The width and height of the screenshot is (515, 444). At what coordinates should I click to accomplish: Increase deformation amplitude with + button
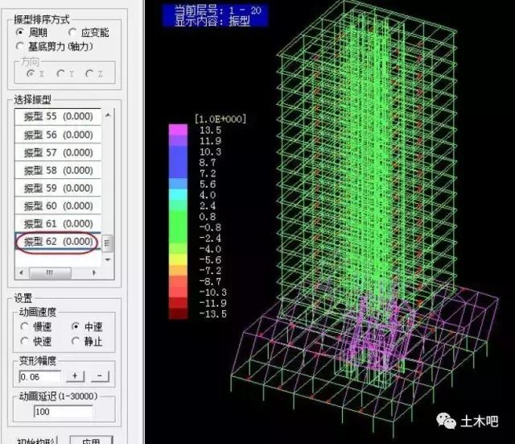click(x=75, y=376)
